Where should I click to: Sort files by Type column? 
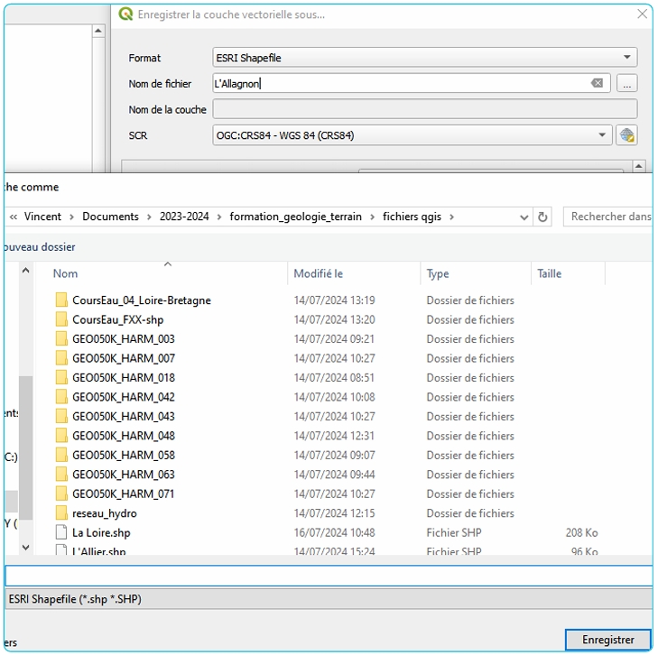pos(438,273)
